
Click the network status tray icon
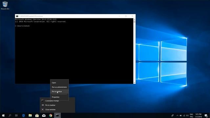(184, 115)
